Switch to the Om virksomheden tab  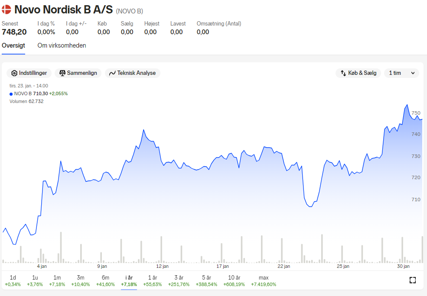pyautogui.click(x=62, y=46)
